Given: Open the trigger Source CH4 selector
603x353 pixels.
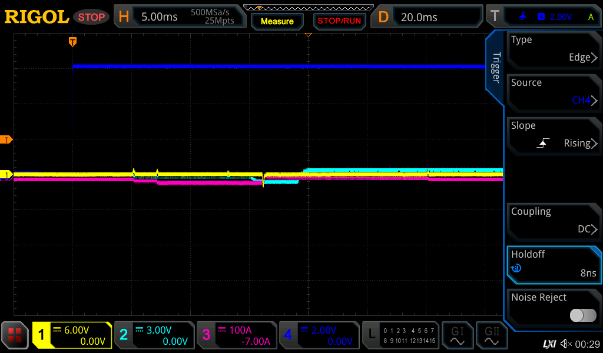Looking at the screenshot, I should [x=554, y=92].
